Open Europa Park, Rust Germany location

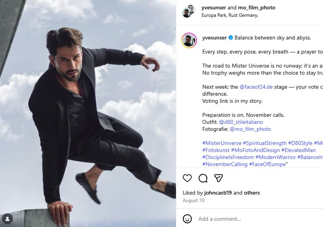pos(230,16)
